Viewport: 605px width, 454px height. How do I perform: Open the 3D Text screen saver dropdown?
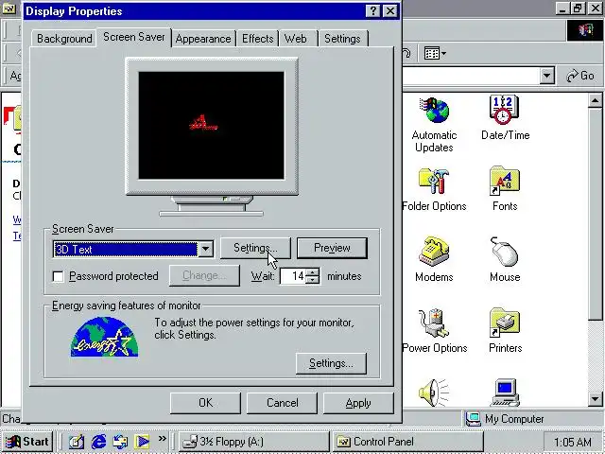206,250
